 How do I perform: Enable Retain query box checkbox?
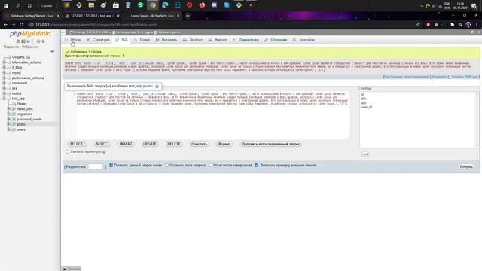point(166,166)
